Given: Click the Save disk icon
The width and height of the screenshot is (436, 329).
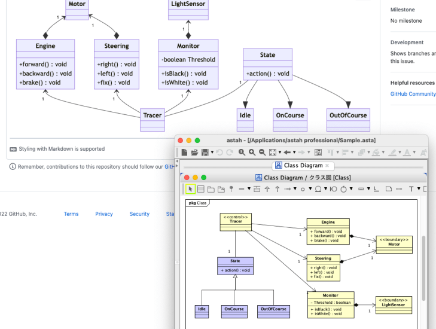Looking at the screenshot, I should coord(205,153).
